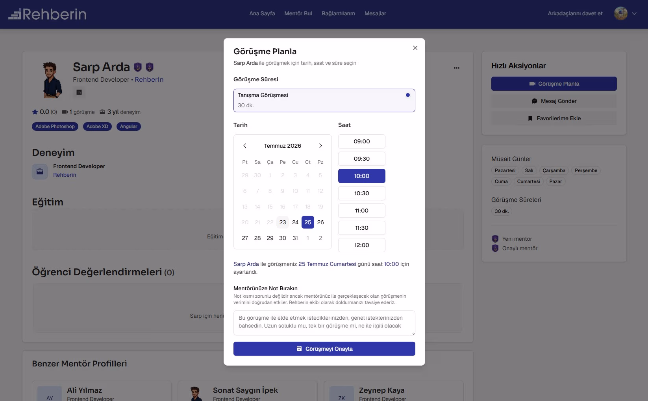Click the Rehberin company link beside Frontend Developer

(149, 79)
